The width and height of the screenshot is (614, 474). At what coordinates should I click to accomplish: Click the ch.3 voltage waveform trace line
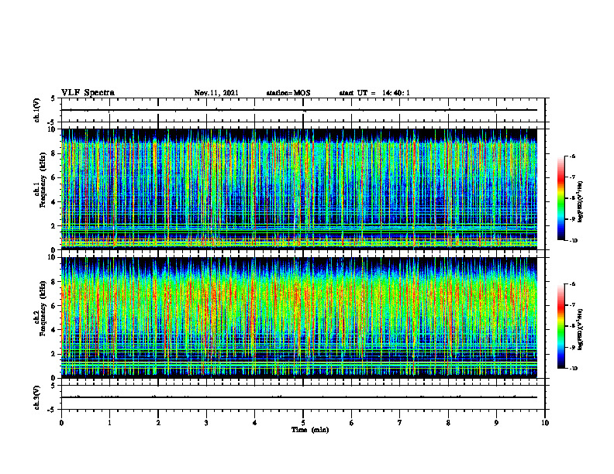click(299, 397)
